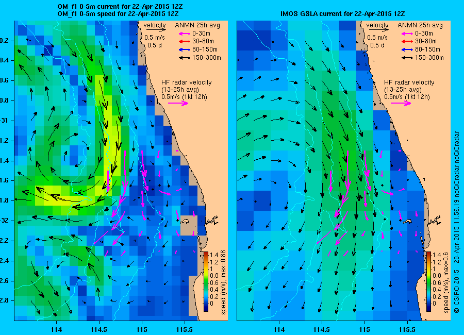
Task: Click the red 30-80m arrow in right legend
Action: click(x=407, y=41)
